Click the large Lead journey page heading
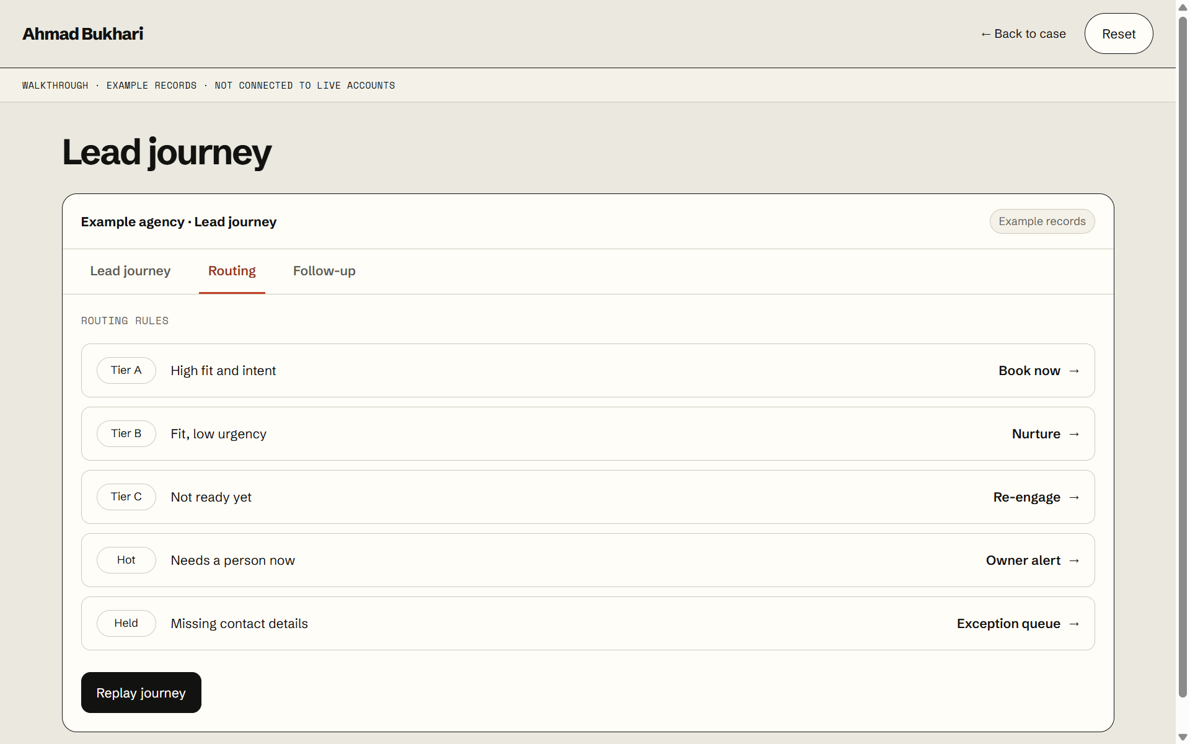This screenshot has height=744, width=1190. tap(167, 153)
